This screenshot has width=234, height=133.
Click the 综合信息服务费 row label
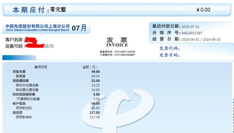24,94
